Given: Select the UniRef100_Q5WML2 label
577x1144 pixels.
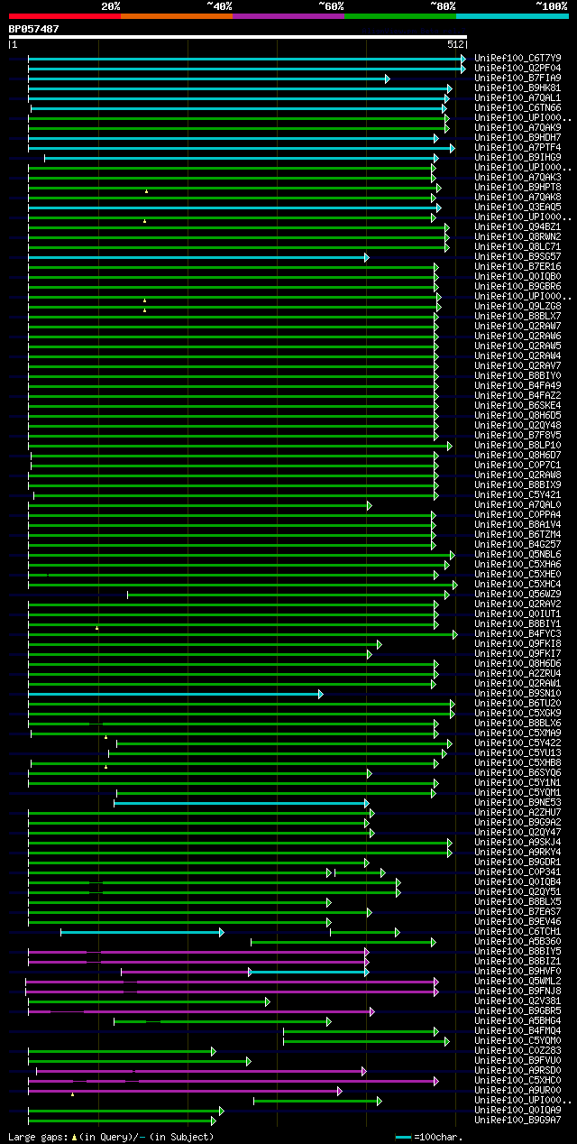Looking at the screenshot, I should tap(519, 981).
